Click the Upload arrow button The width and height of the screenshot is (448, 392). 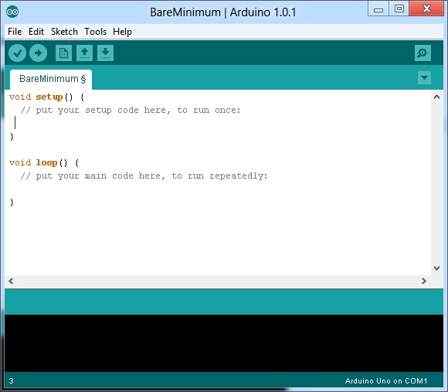tap(39, 53)
